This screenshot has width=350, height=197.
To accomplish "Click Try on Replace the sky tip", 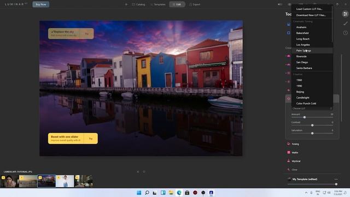I will point(87,34).
